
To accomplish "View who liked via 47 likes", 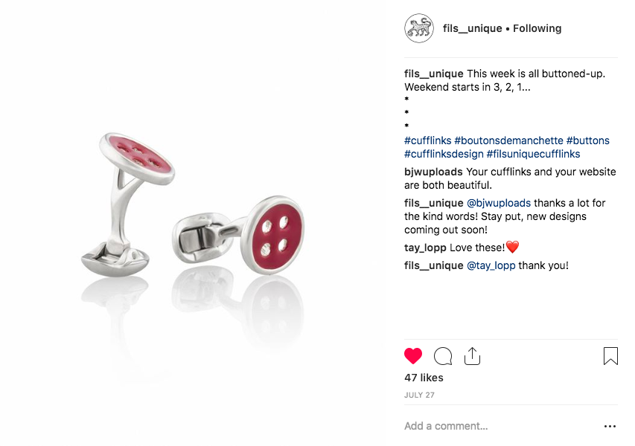I will [x=424, y=378].
